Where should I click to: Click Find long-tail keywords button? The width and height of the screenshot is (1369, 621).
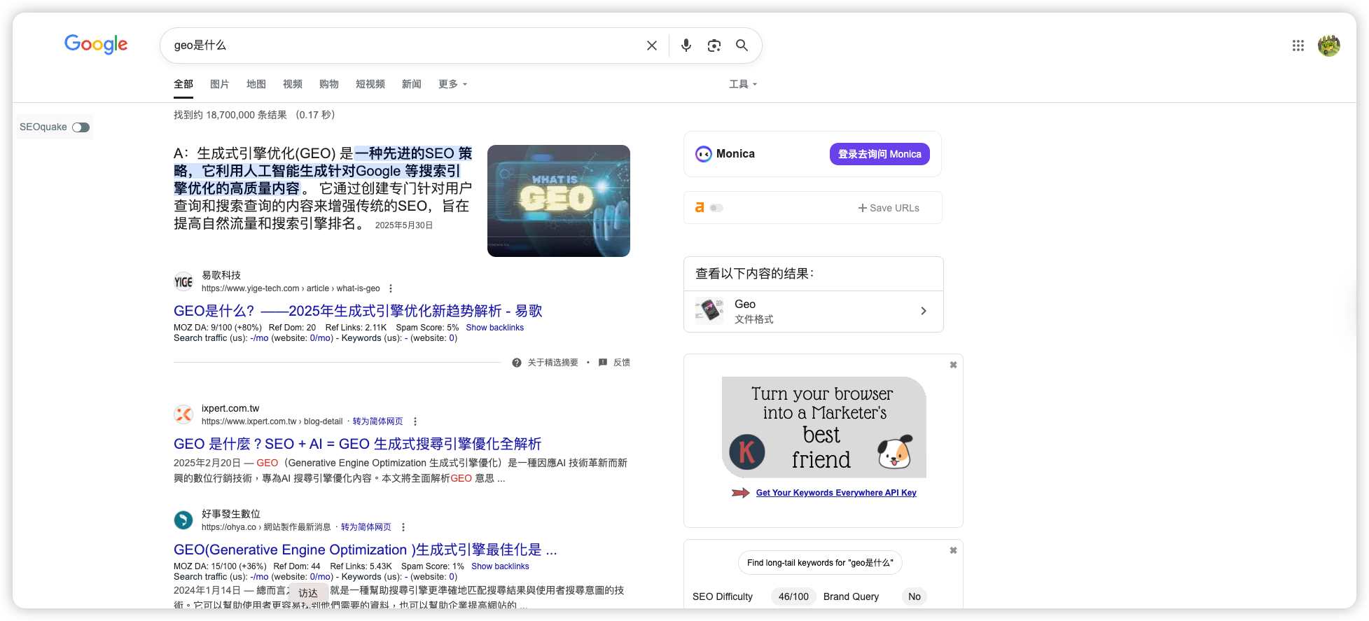tap(820, 563)
